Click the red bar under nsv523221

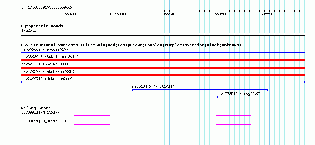click(163, 68)
